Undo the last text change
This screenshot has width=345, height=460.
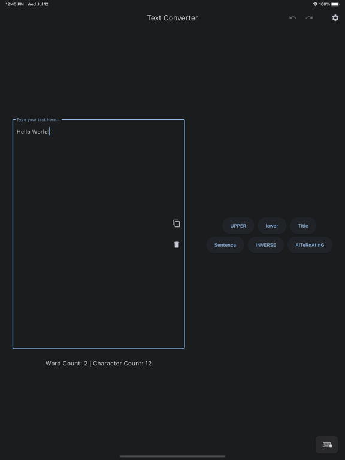[x=293, y=18]
